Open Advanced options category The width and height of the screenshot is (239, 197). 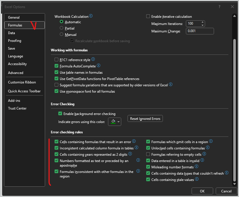pos(24,73)
